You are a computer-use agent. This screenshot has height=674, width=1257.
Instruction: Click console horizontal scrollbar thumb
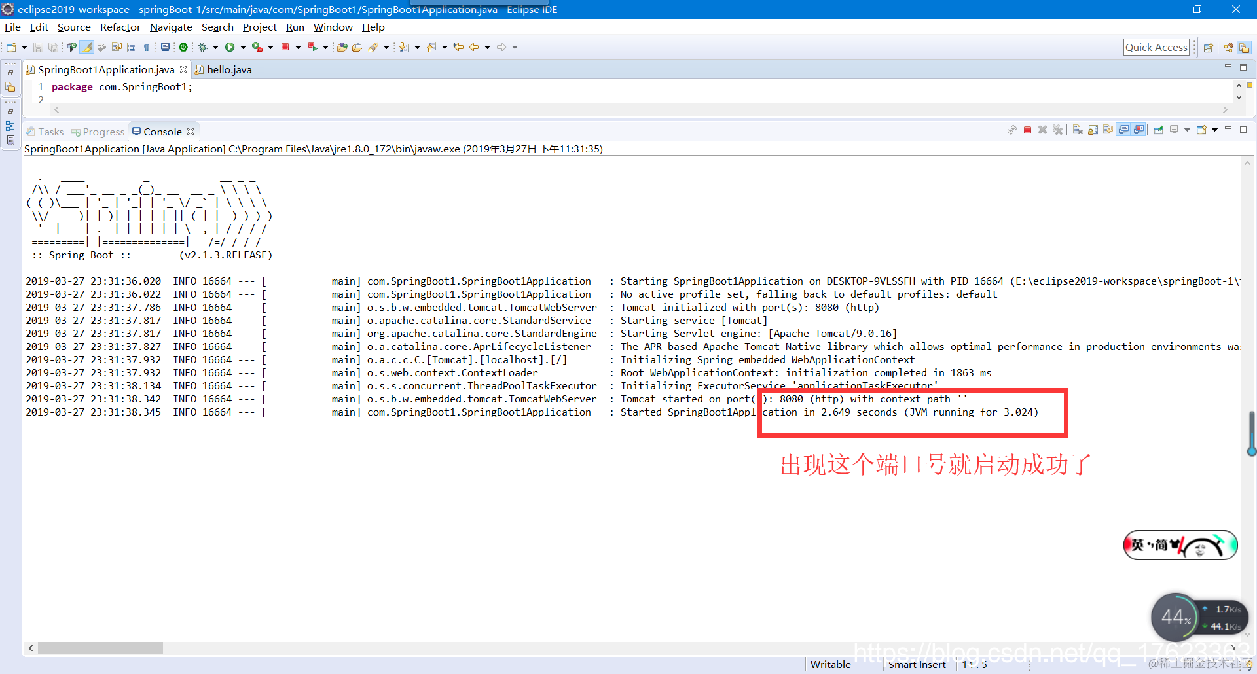[100, 648]
